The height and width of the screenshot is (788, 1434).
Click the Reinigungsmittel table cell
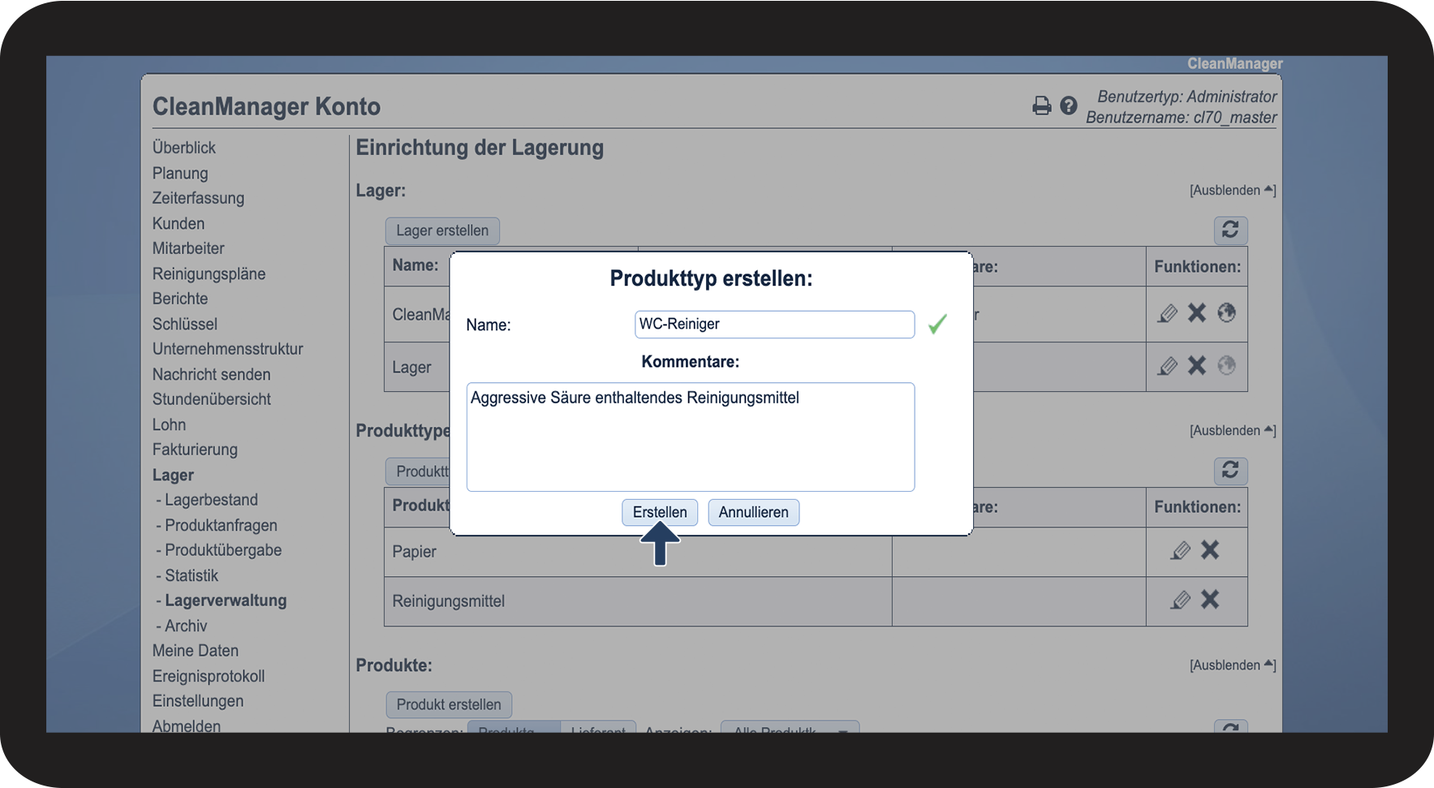tap(638, 601)
